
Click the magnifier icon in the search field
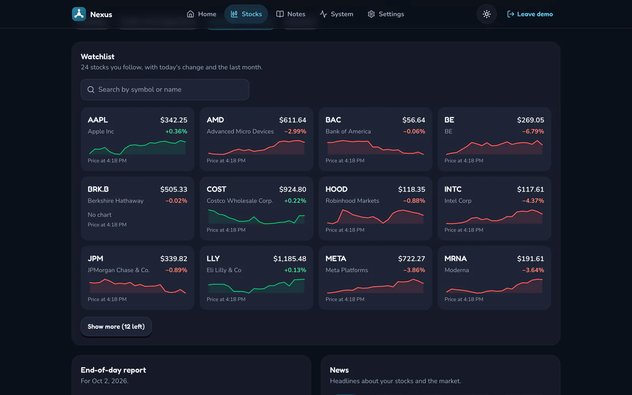click(91, 90)
